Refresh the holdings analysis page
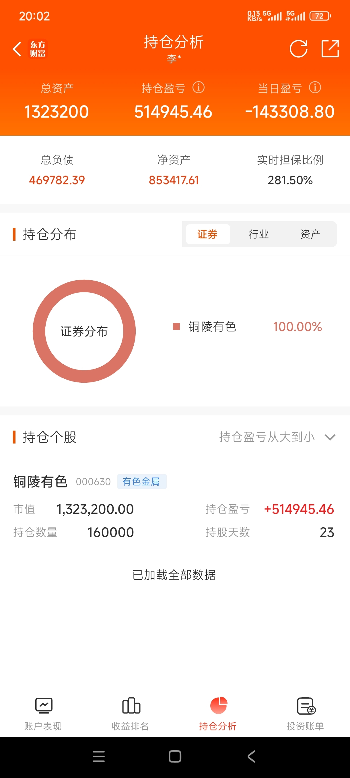 pyautogui.click(x=298, y=49)
